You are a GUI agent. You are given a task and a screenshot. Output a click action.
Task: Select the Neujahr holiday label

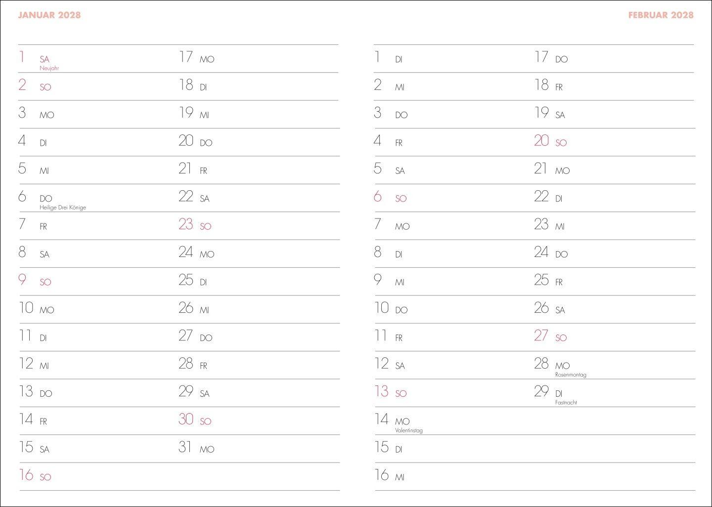[49, 68]
